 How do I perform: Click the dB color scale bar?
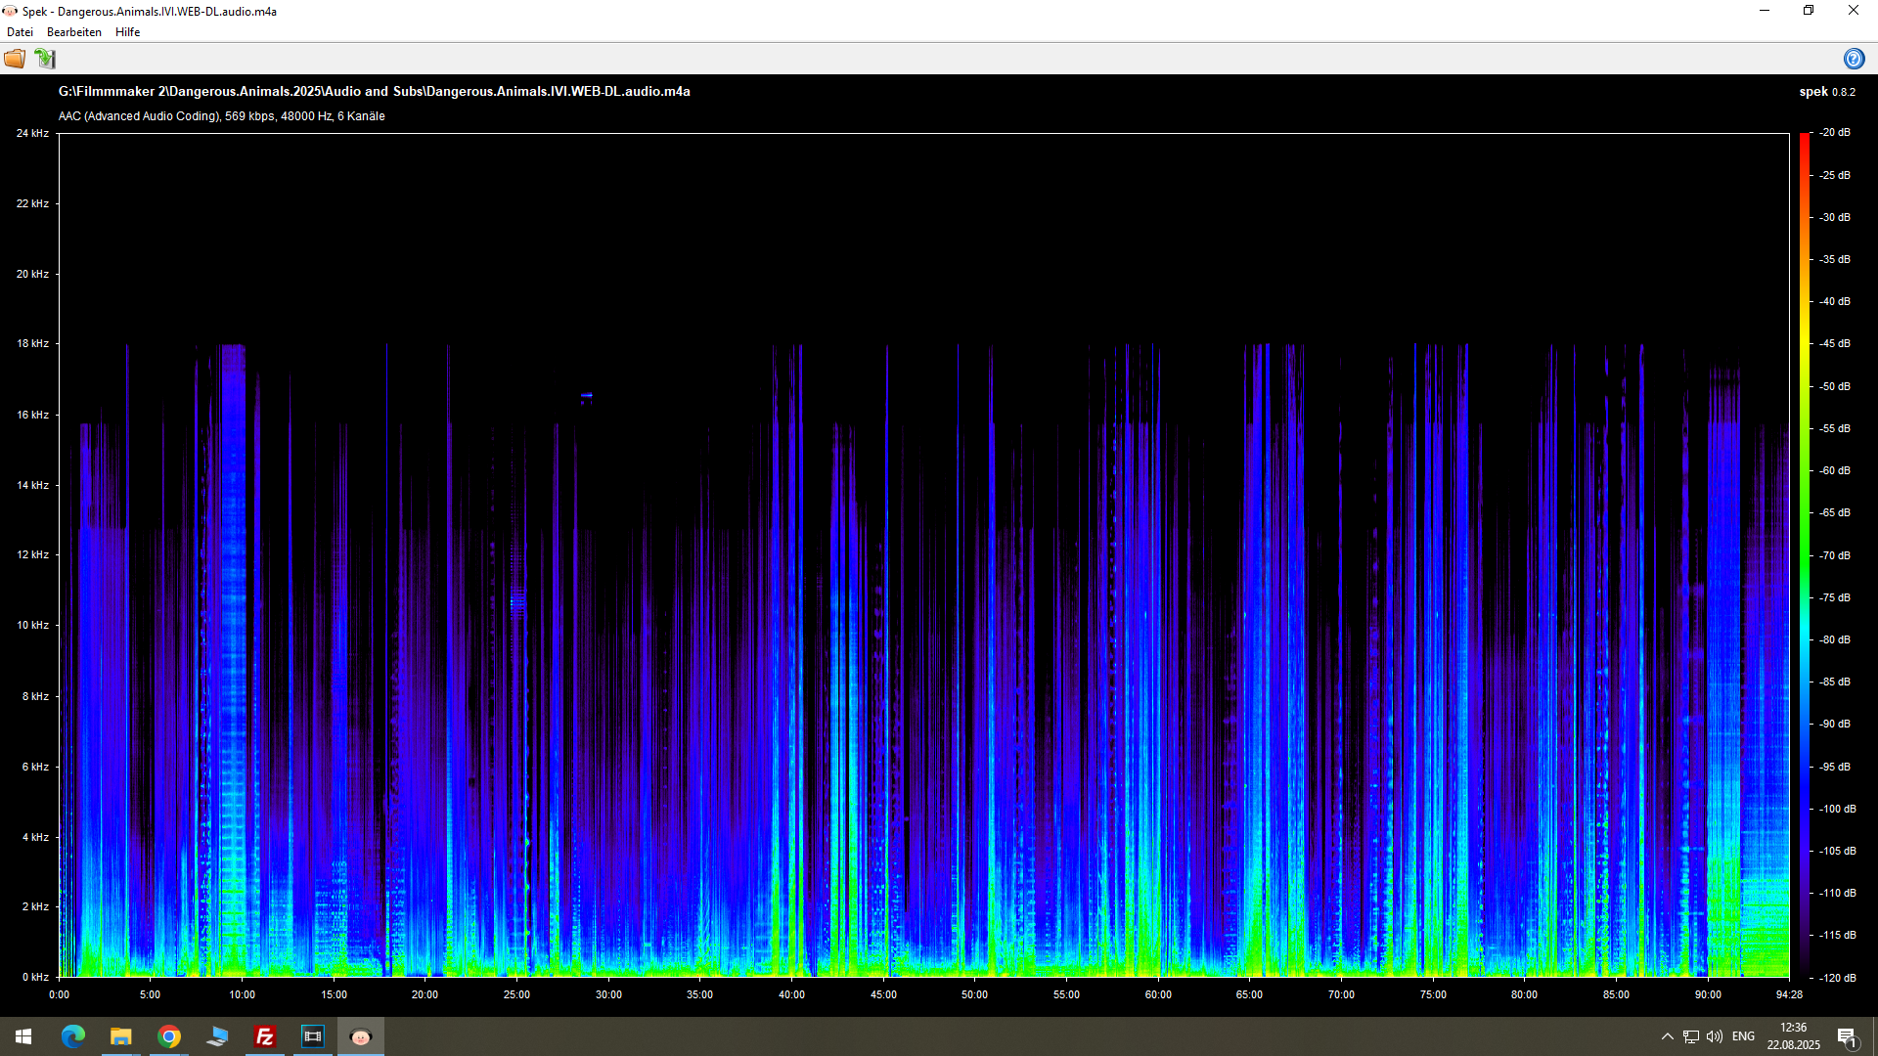click(1805, 554)
